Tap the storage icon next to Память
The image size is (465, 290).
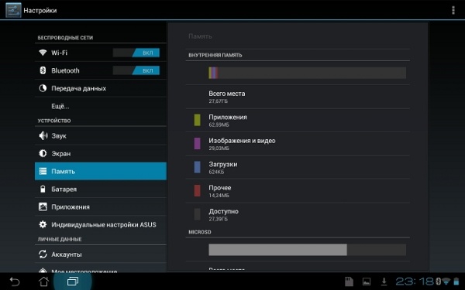point(43,171)
